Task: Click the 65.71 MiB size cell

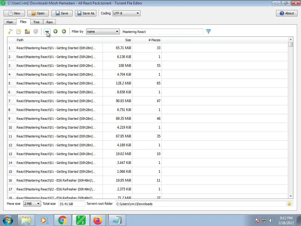Action: (x=117, y=48)
